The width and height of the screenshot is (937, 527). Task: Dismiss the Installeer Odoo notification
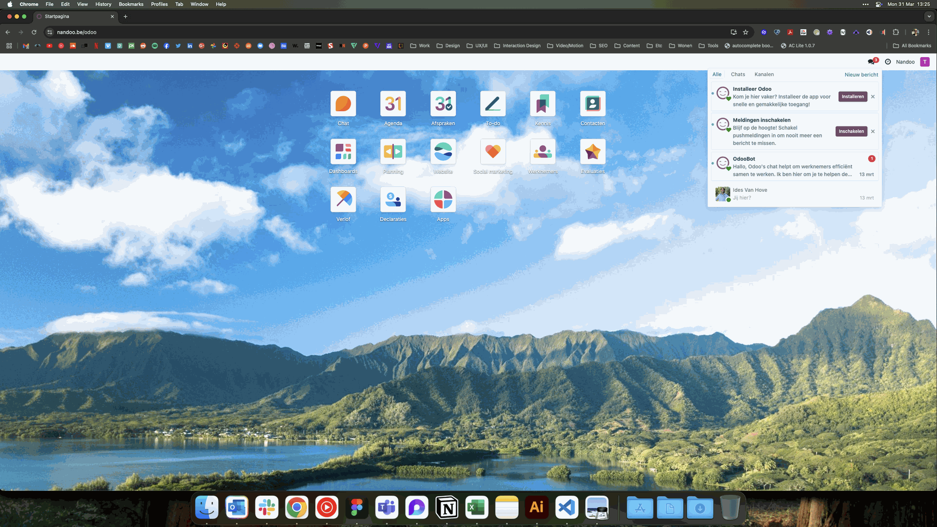pos(873,97)
